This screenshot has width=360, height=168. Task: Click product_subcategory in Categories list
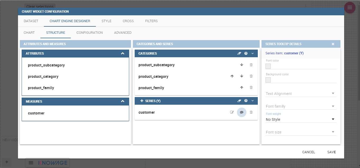tap(156, 65)
